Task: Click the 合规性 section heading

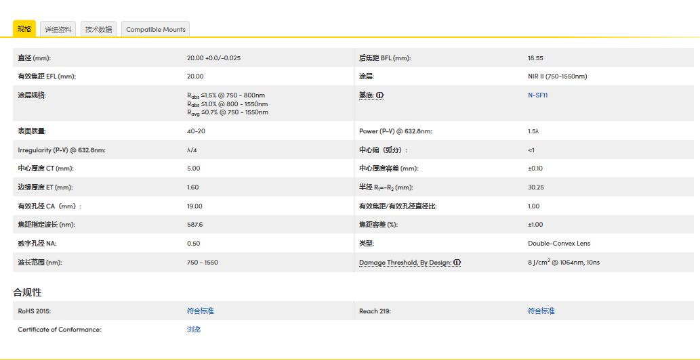Action: (x=27, y=292)
